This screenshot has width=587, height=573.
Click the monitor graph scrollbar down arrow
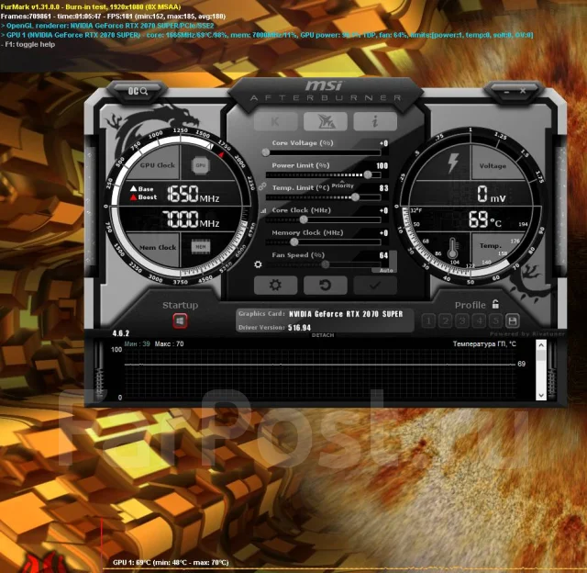pos(541,396)
